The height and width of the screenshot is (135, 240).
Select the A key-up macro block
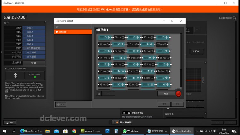coord(148,71)
